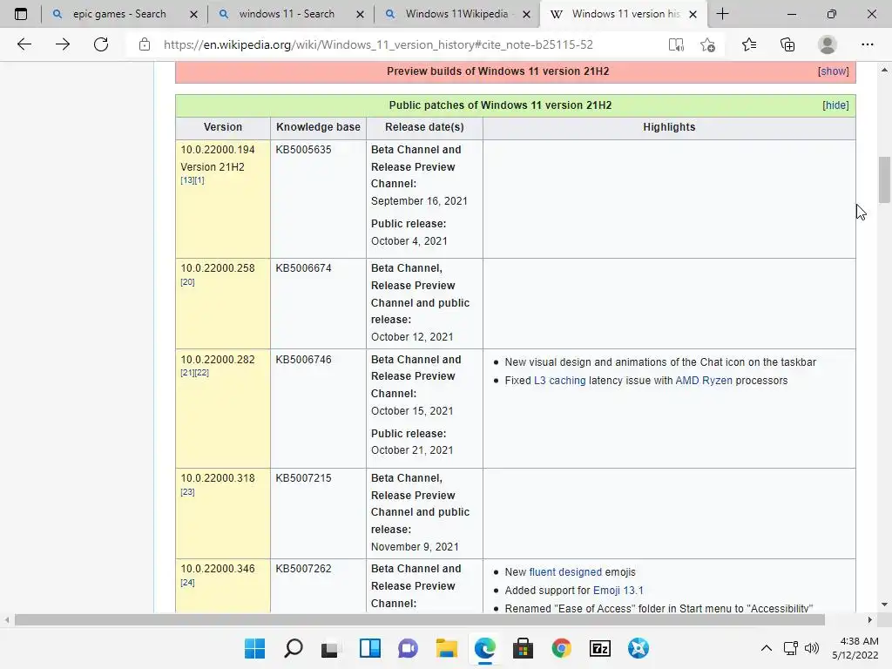Click the scroll right arrow
Screen dimensions: 892x669
pyautogui.click(x=870, y=619)
